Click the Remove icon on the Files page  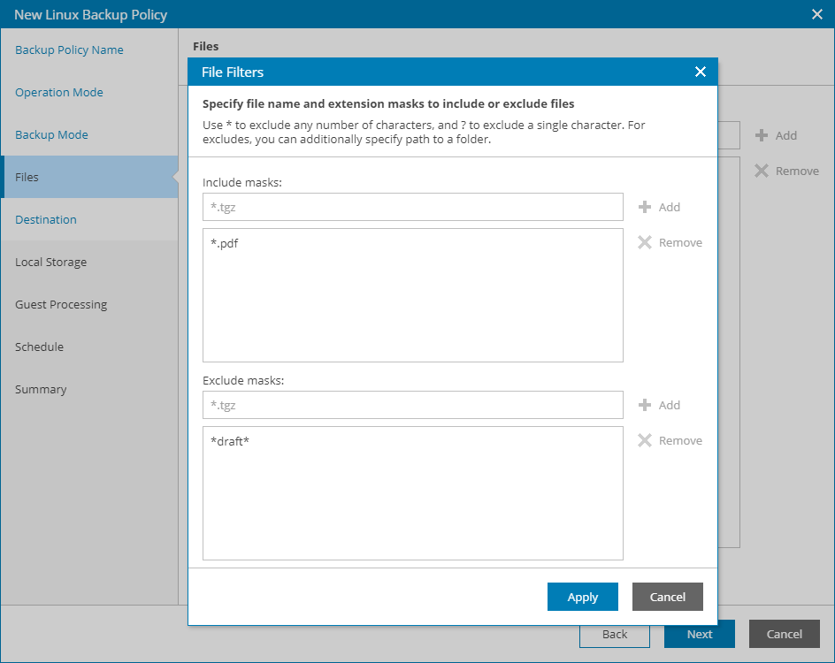point(785,171)
